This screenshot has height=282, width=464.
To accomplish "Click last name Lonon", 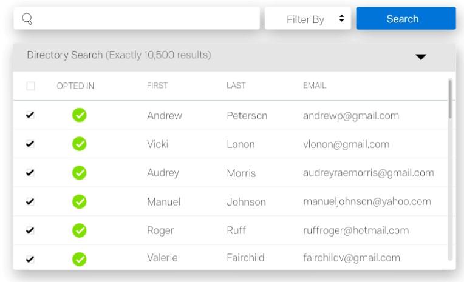I will [241, 144].
